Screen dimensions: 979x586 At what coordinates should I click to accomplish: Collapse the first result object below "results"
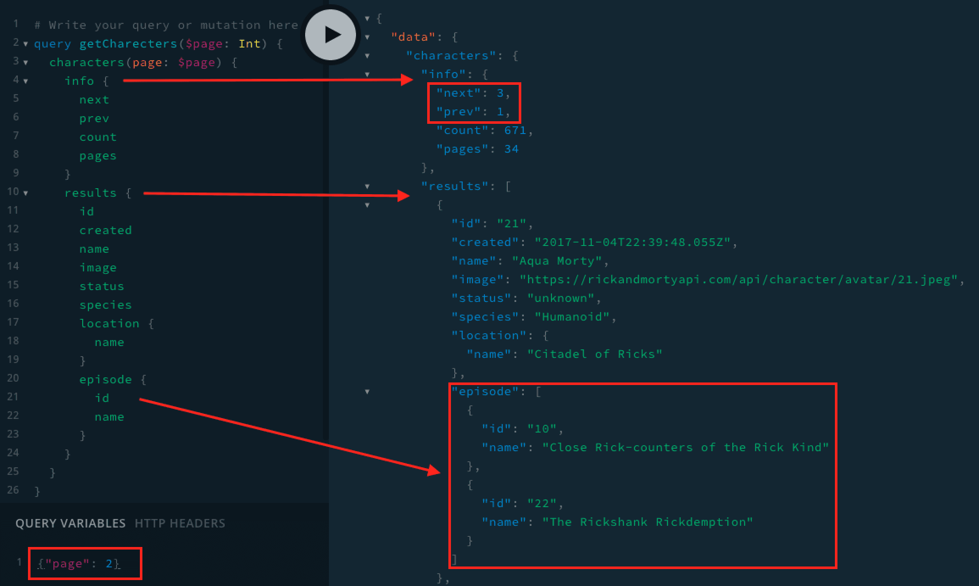(367, 205)
